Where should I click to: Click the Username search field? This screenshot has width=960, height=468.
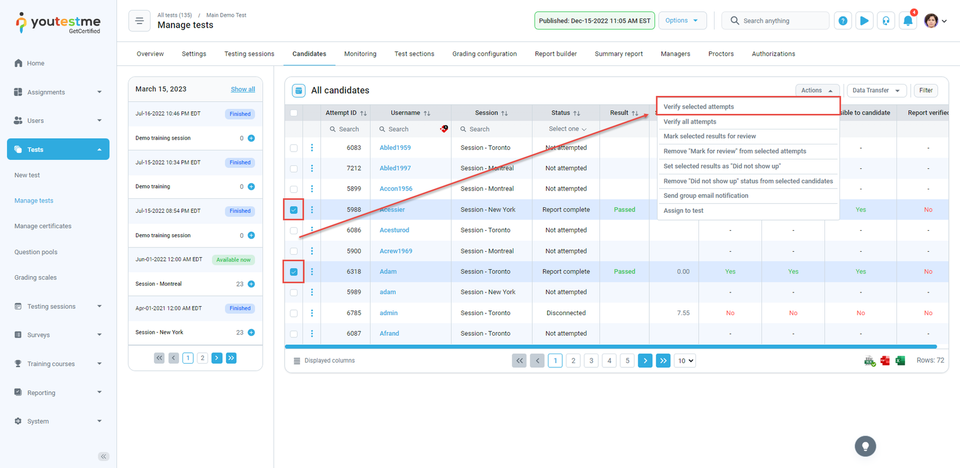coord(408,129)
